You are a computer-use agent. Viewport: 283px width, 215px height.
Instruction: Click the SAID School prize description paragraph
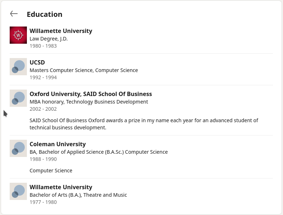click(143, 124)
